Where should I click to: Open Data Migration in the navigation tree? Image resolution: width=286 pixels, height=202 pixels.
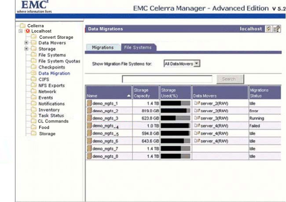pos(54,73)
